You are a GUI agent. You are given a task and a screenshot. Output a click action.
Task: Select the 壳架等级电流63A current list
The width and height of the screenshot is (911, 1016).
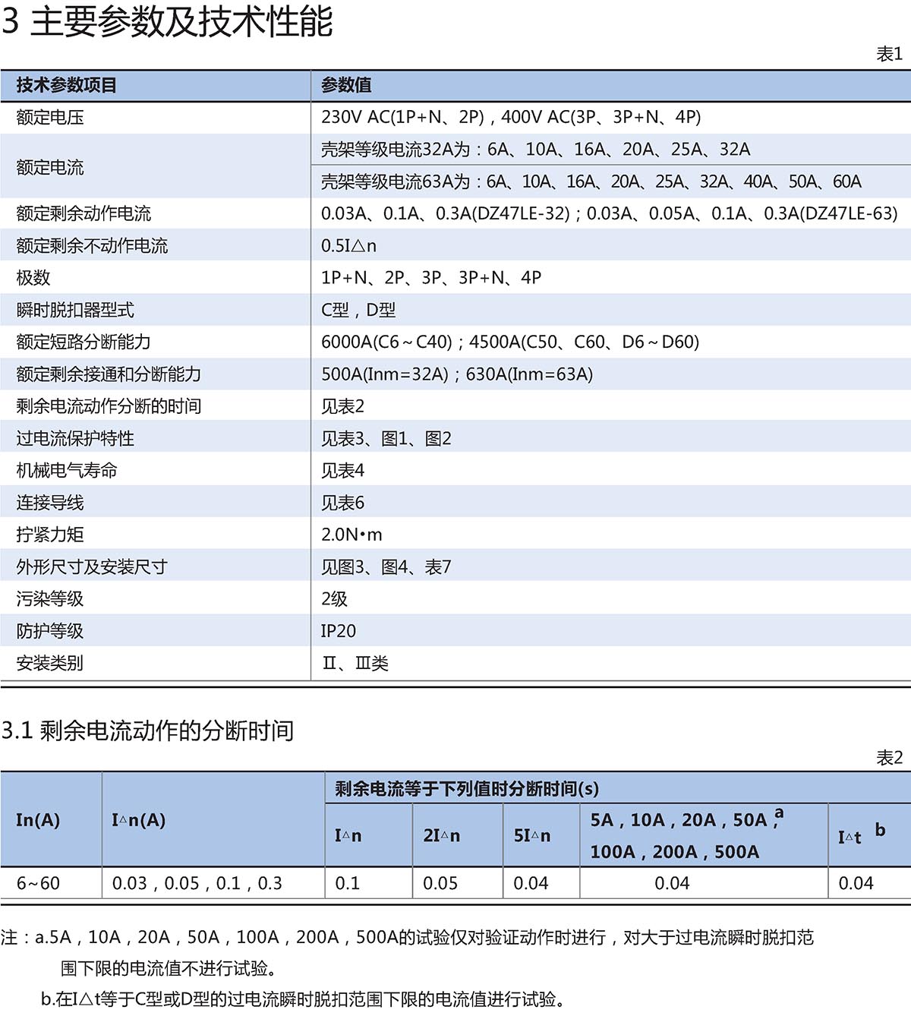coord(591,182)
